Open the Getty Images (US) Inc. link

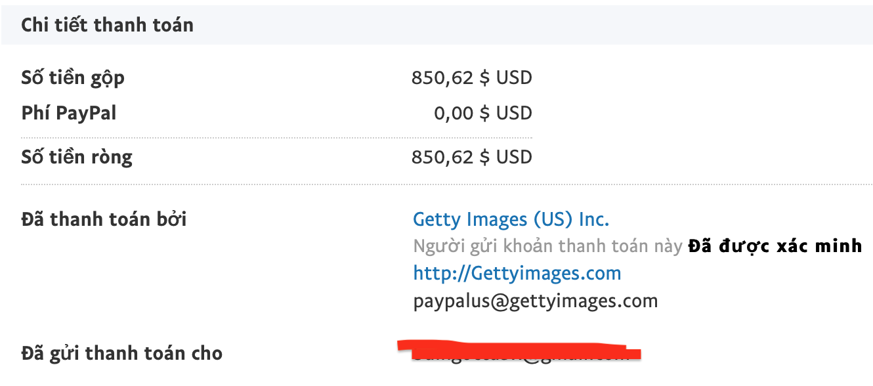pyautogui.click(x=511, y=219)
